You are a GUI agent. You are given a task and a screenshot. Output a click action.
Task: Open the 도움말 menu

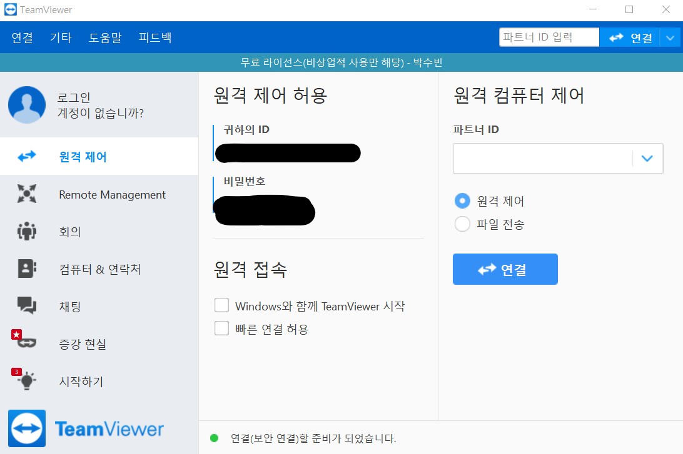[105, 38]
